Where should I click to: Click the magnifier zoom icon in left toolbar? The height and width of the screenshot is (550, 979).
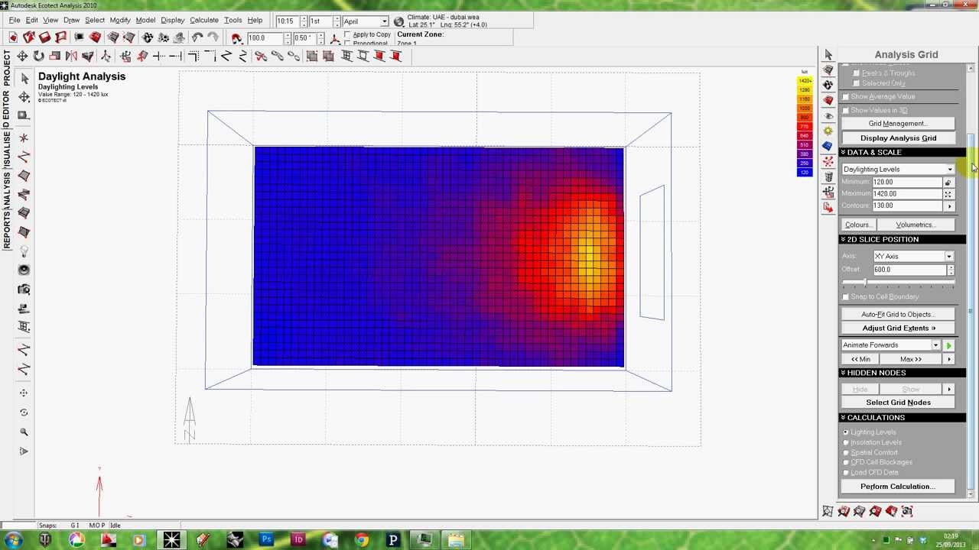click(x=24, y=432)
